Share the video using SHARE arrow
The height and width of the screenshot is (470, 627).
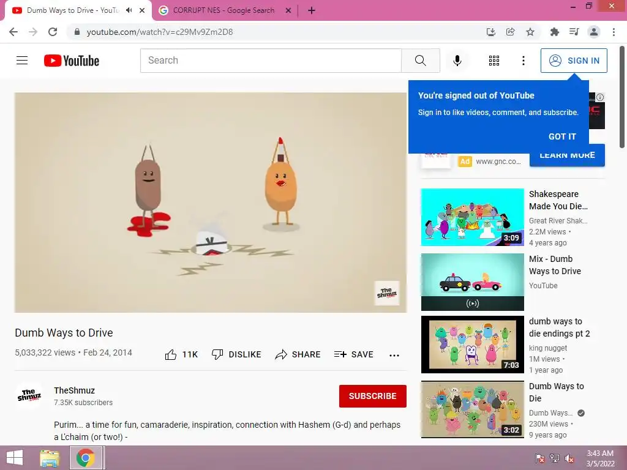click(298, 354)
